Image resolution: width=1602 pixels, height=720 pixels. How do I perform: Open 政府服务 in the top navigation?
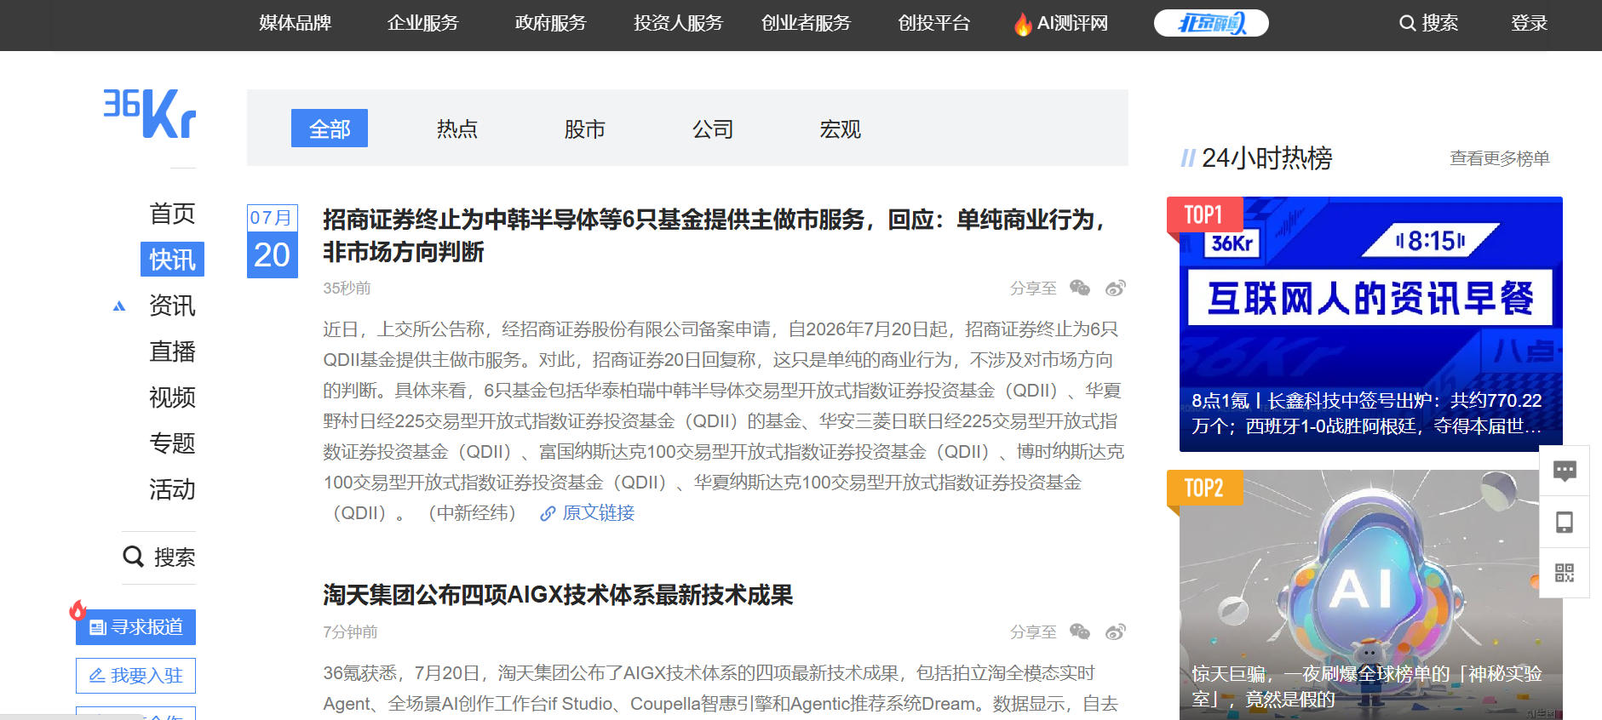click(x=551, y=23)
